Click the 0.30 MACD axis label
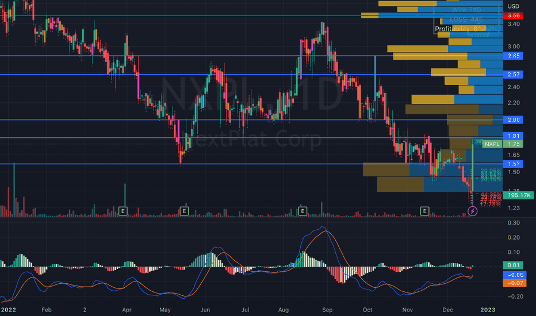This screenshot has height=316, width=536. [x=514, y=223]
